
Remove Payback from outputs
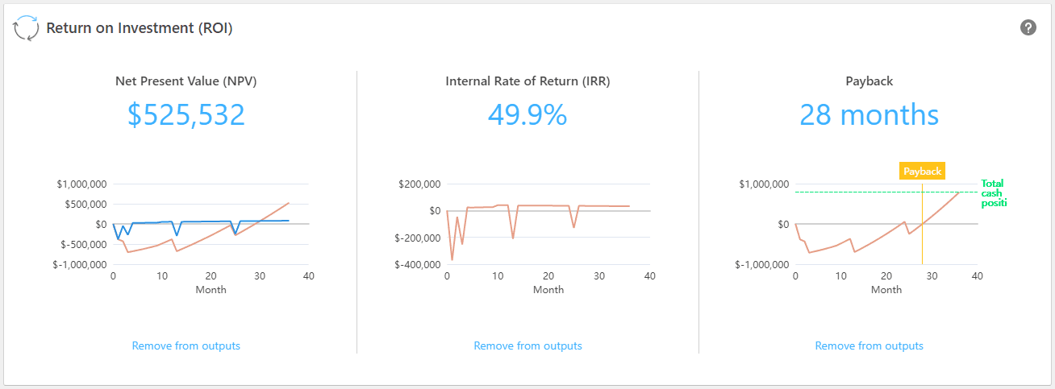pyautogui.click(x=869, y=346)
